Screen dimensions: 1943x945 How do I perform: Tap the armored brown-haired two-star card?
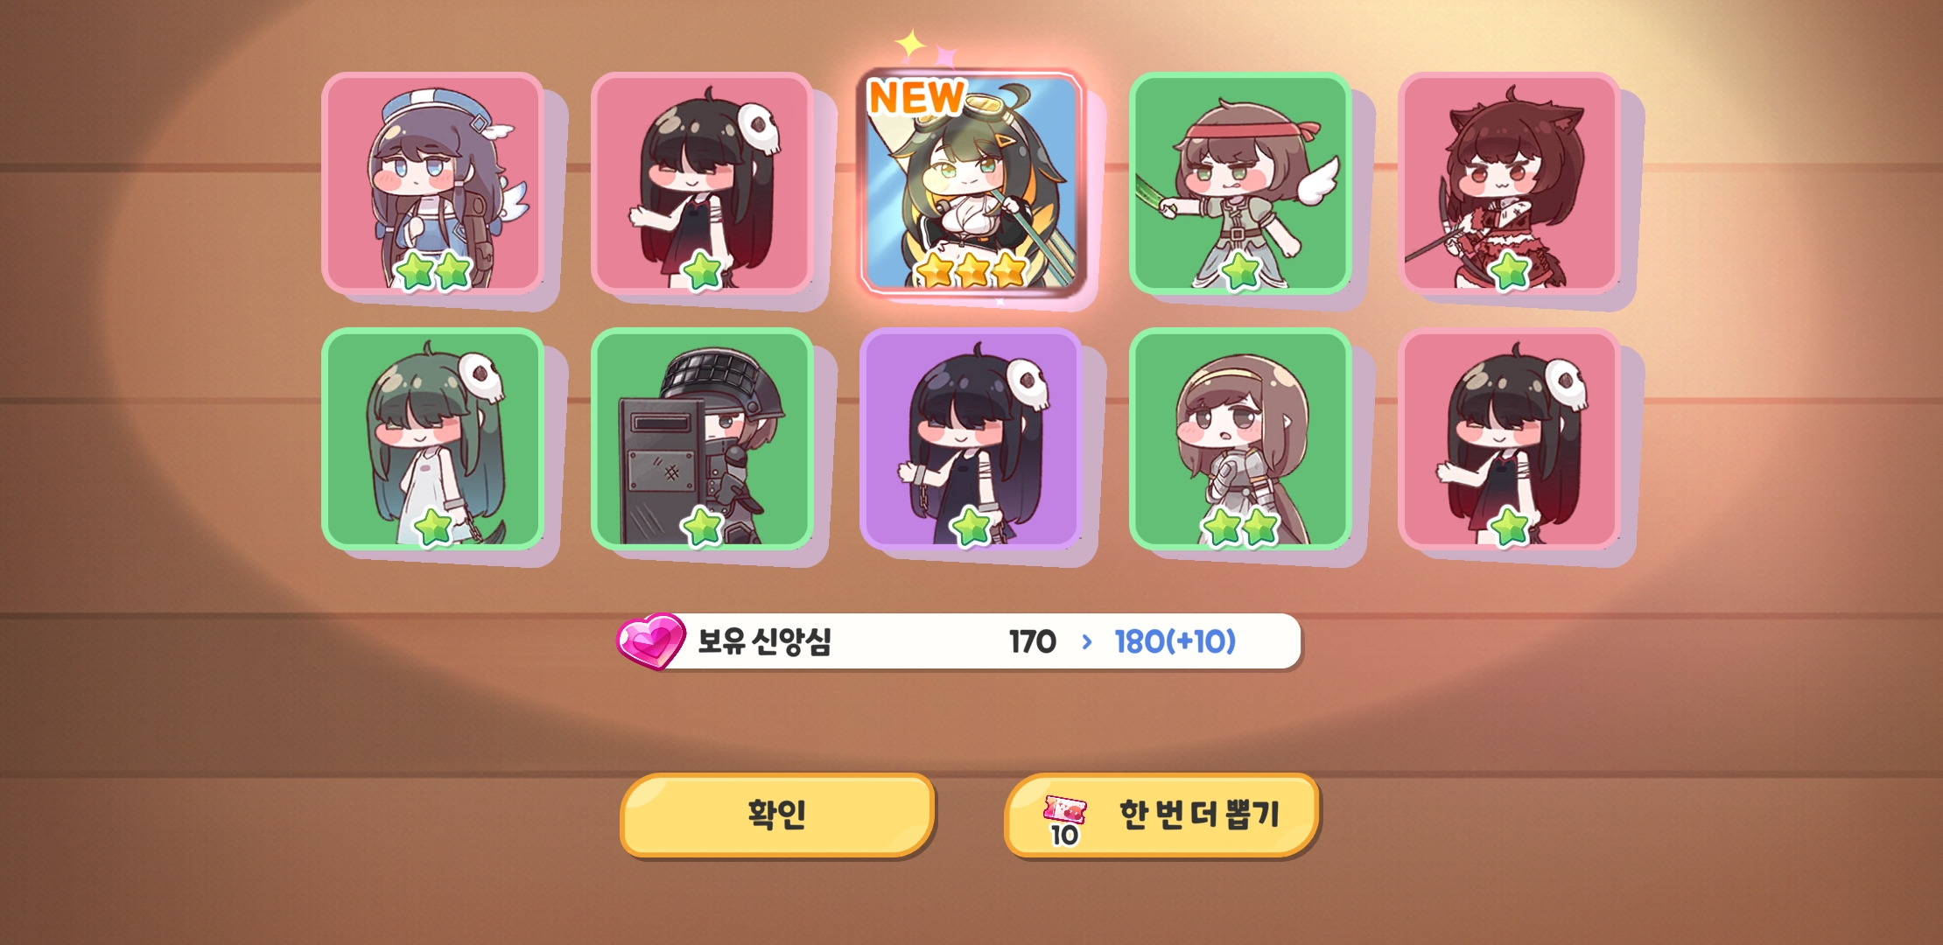1240,439
